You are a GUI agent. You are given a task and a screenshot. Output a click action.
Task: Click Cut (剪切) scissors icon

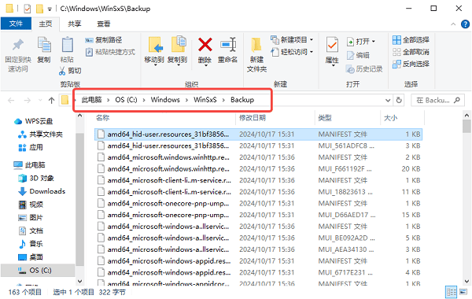(62, 71)
